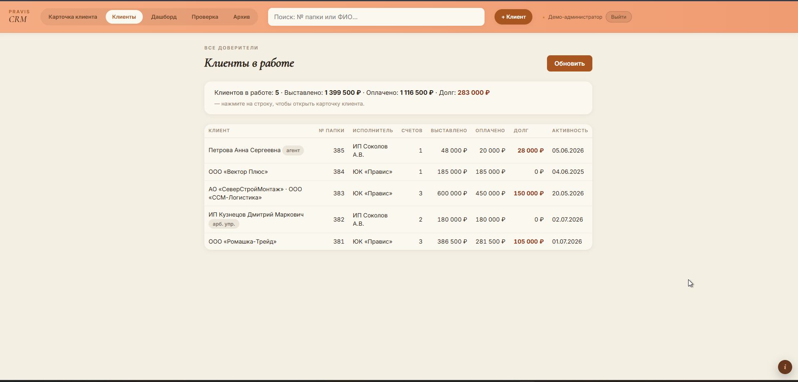Click the Клиент column header
This screenshot has height=382, width=798.
(219, 131)
